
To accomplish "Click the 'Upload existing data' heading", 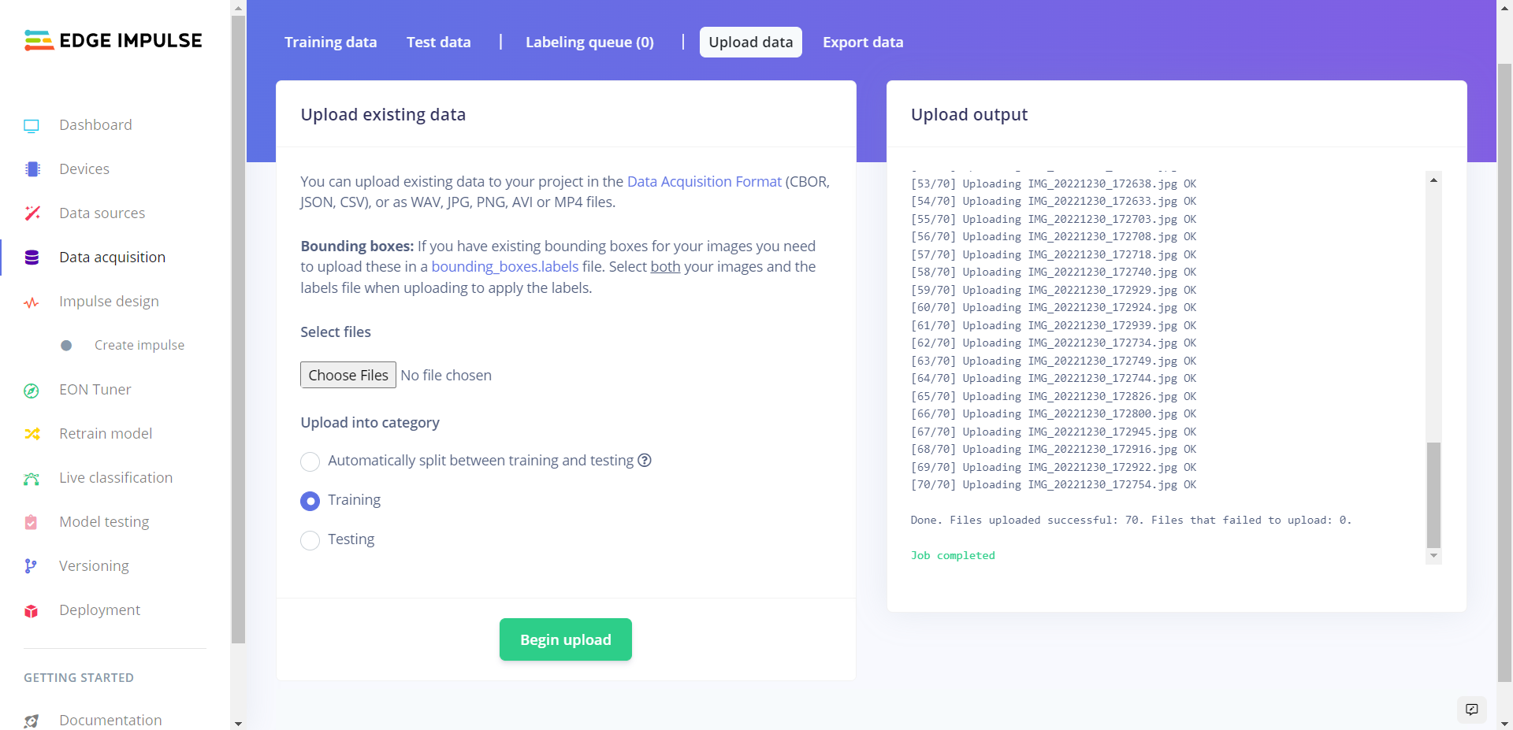I will point(383,115).
